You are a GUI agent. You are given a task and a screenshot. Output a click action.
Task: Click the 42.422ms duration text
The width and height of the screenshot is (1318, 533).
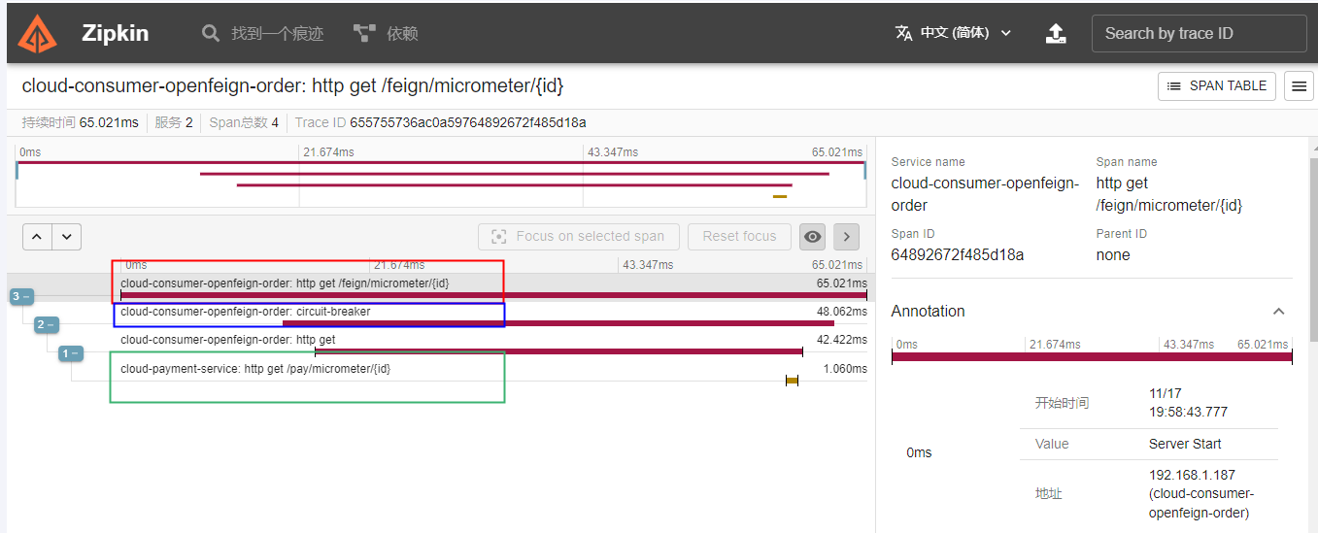pos(844,340)
